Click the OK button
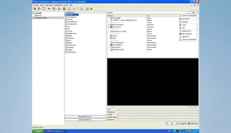Viewport: 231px width, 133px height. pos(171,123)
